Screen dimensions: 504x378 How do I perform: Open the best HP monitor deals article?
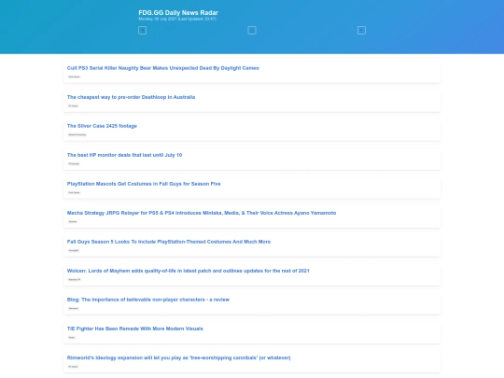click(124, 155)
